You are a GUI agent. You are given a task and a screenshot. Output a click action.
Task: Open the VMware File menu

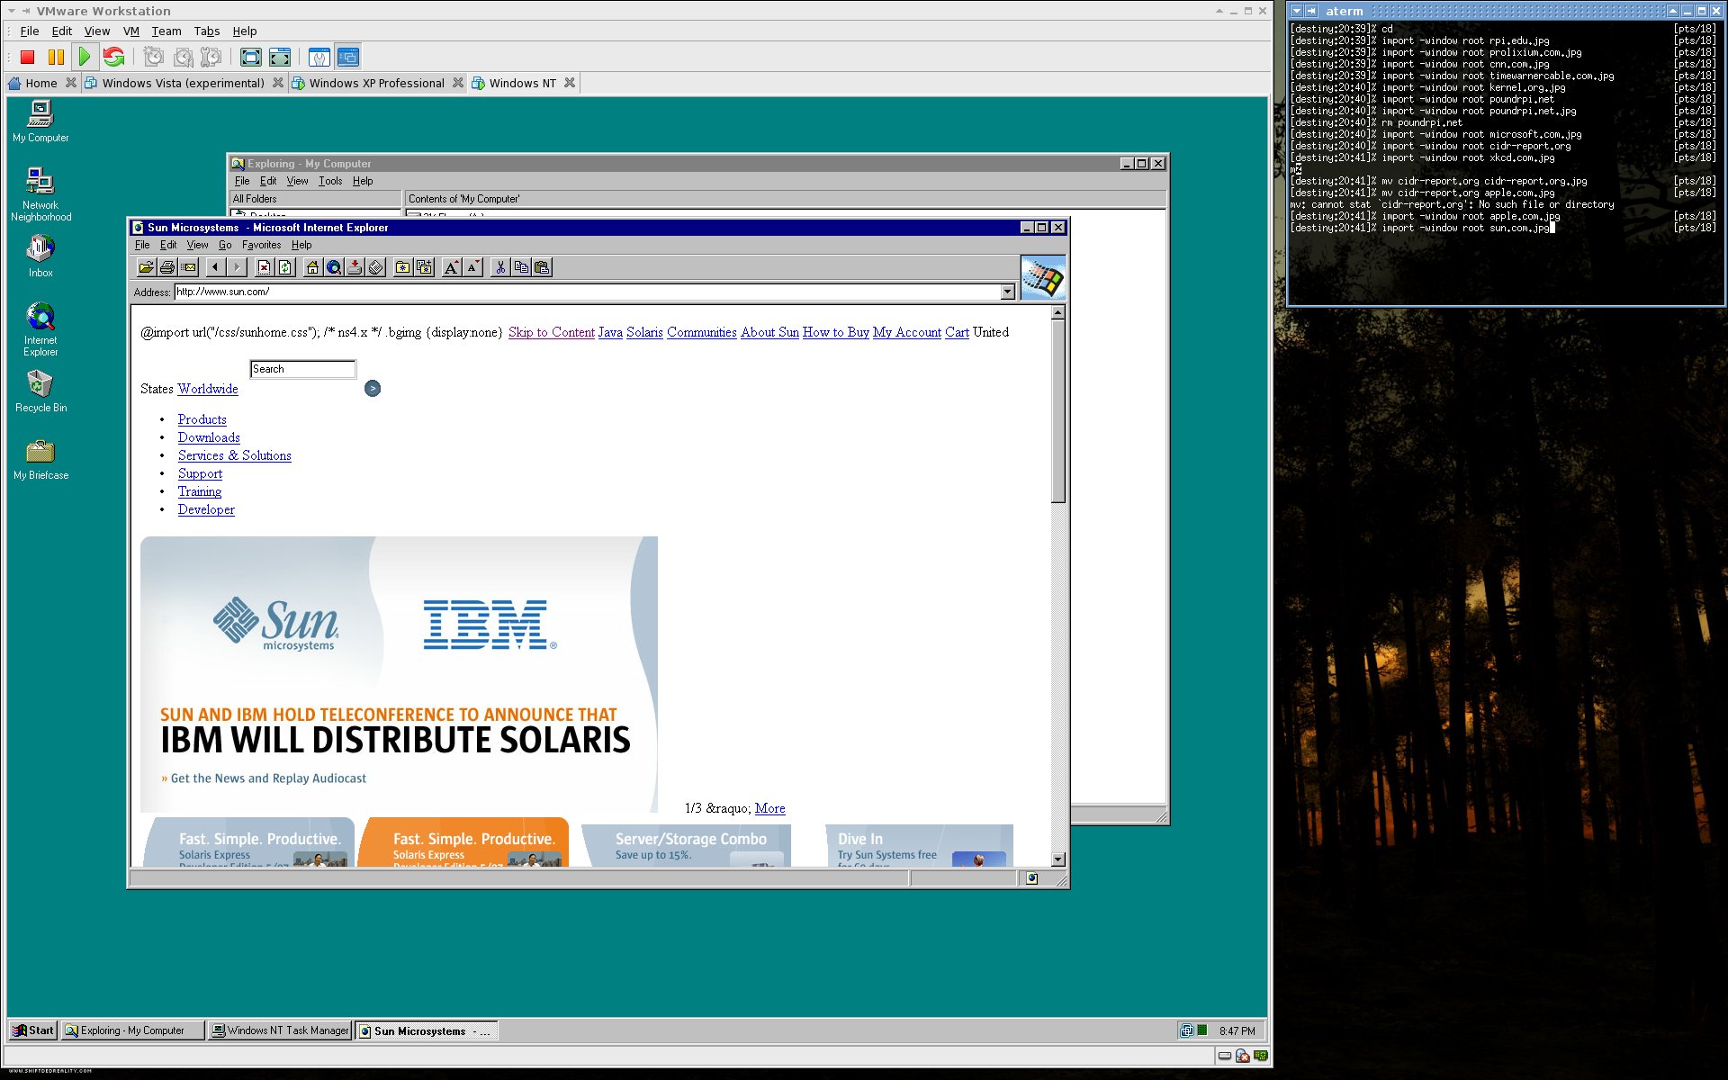coord(30,31)
